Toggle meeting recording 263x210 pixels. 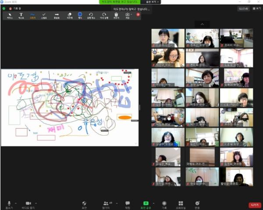click(164, 204)
